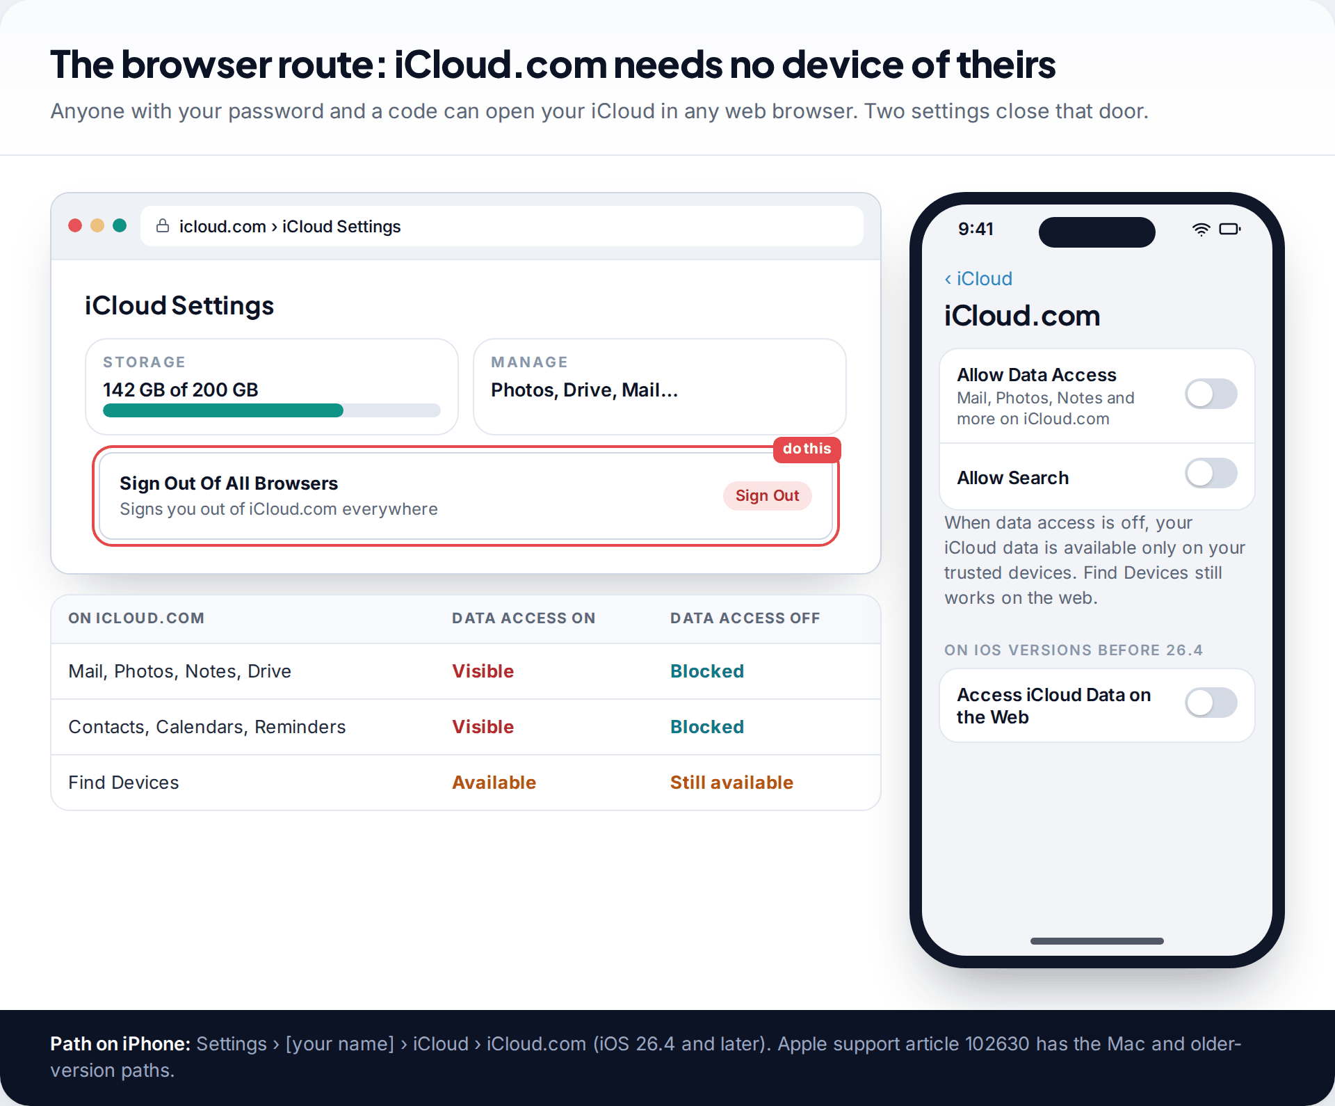1335x1106 pixels.
Task: Click the lock icon in the address bar
Action: click(x=163, y=226)
